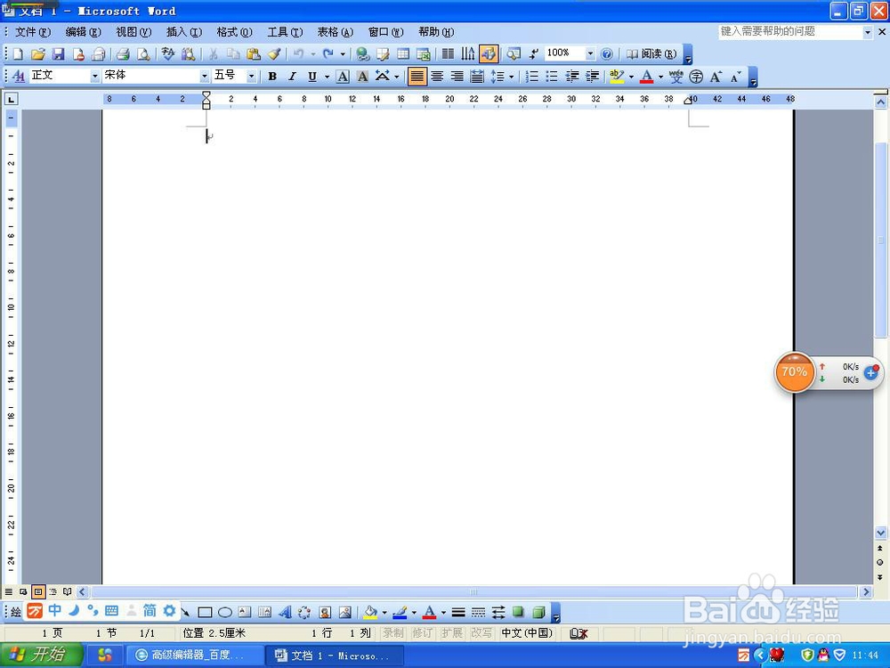Expand the highlight color arrow
The width and height of the screenshot is (890, 668).
[631, 76]
